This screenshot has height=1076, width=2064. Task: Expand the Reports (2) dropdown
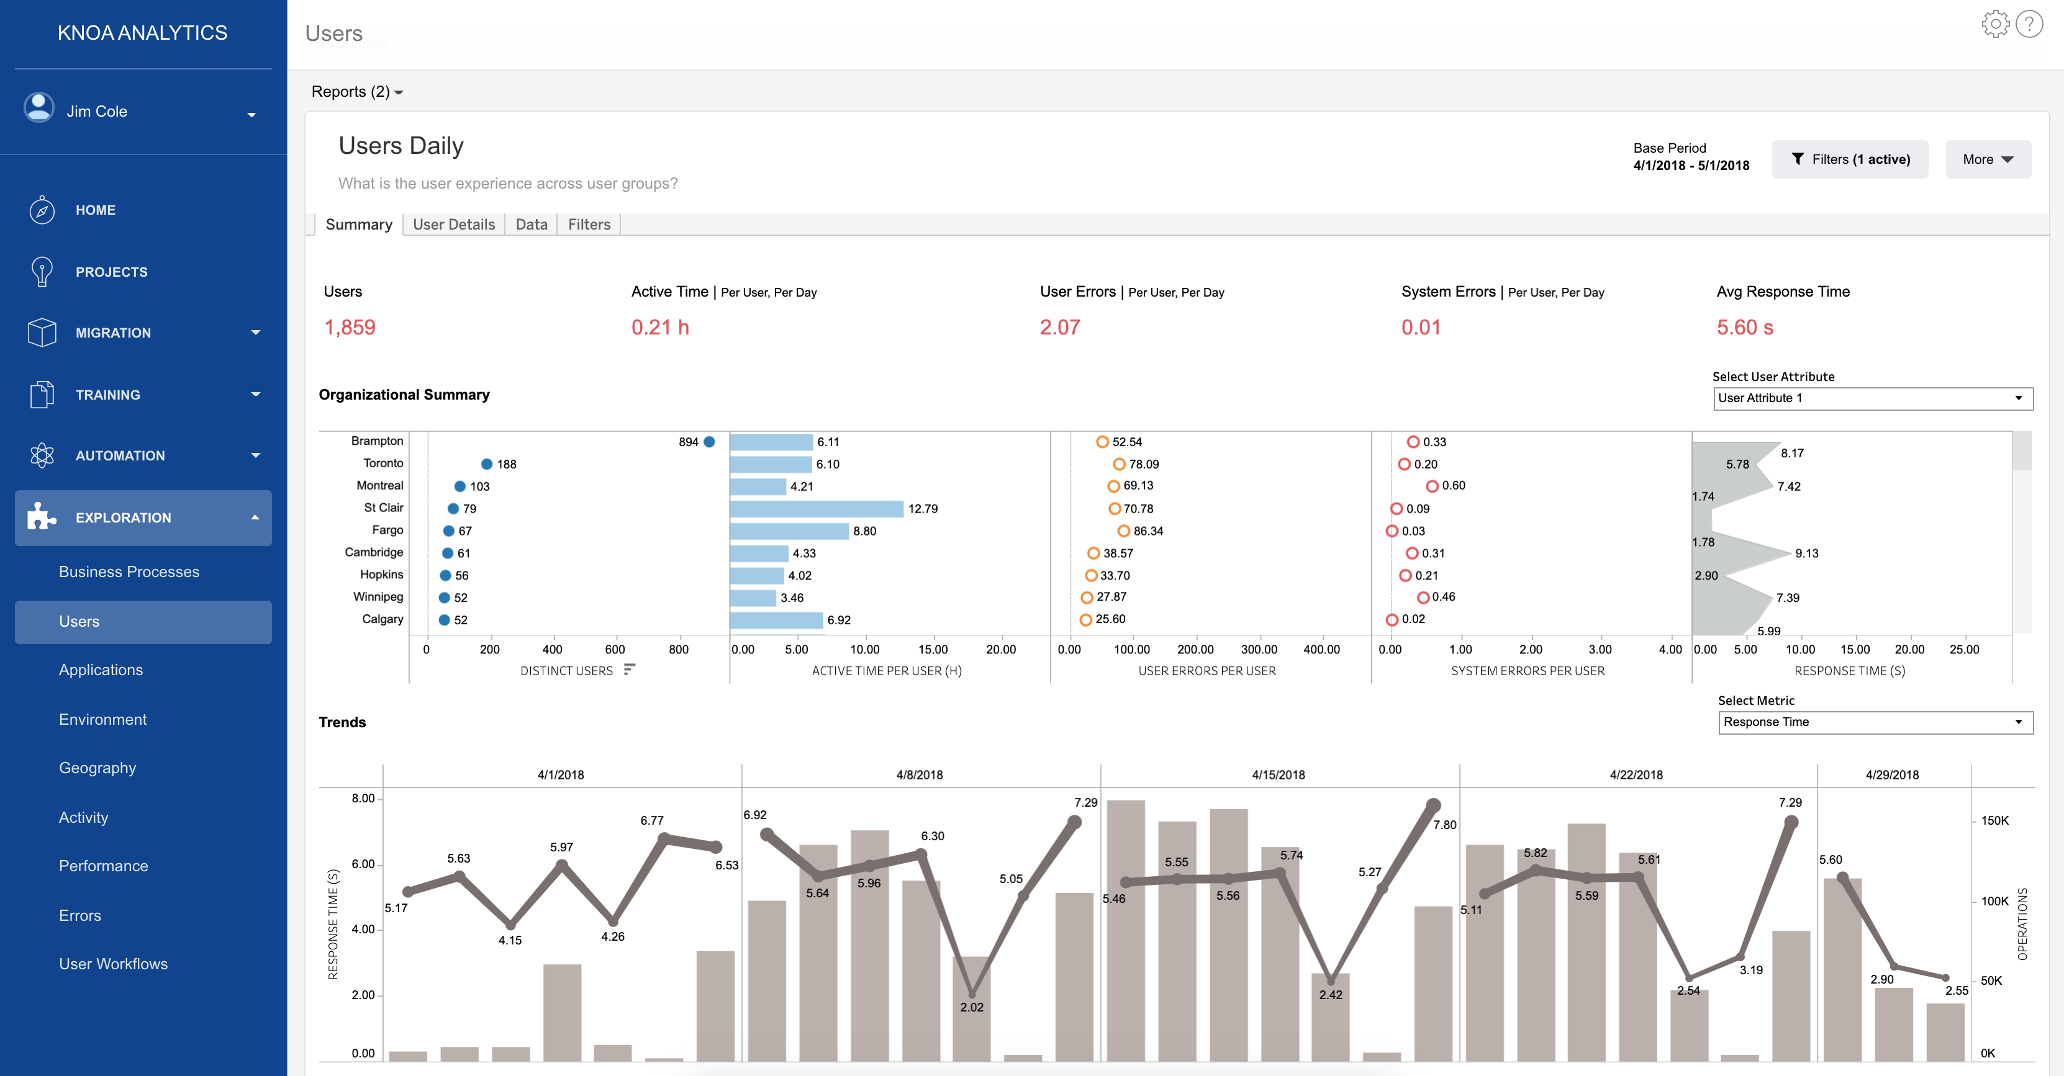[x=356, y=92]
